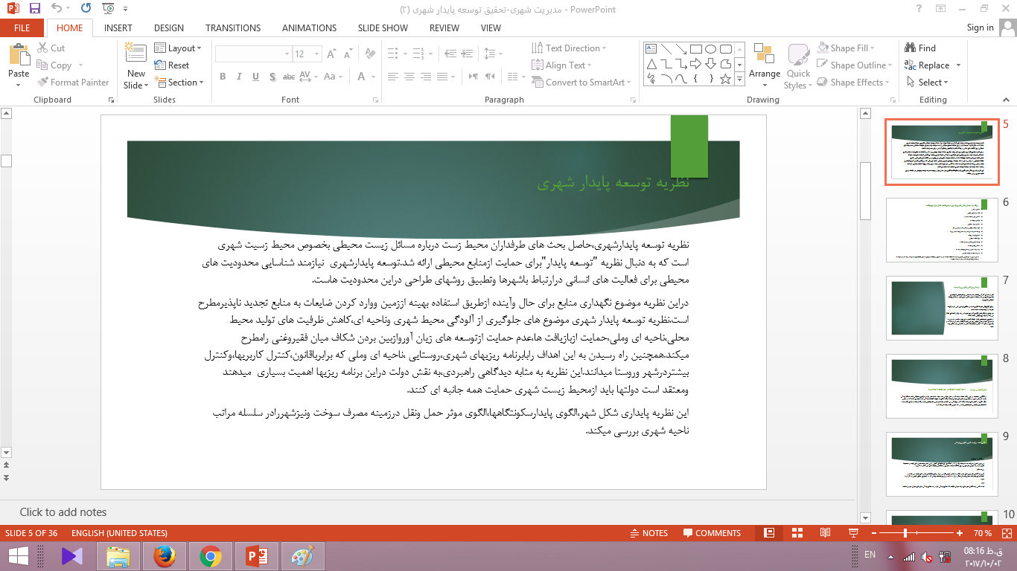The width and height of the screenshot is (1017, 571).
Task: Open the Section dropdown
Action: click(x=179, y=83)
